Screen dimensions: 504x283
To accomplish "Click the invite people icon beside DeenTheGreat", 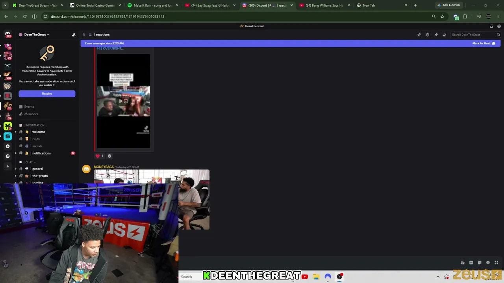I will 74,35.
